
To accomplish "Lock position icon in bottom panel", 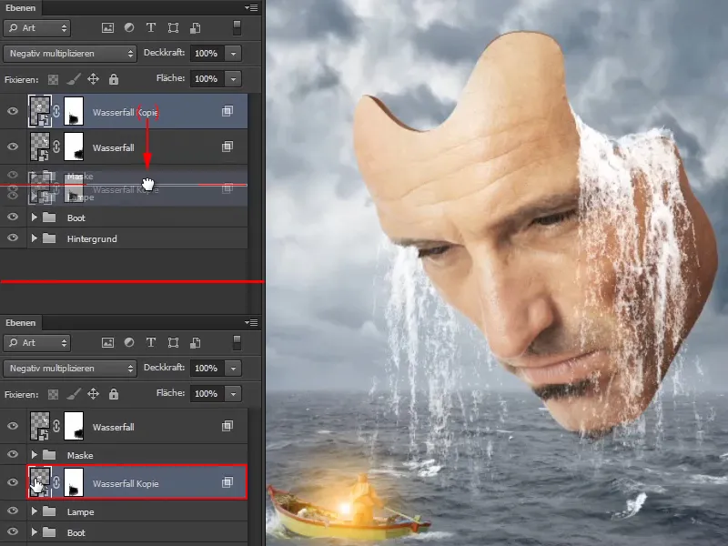I will click(94, 394).
